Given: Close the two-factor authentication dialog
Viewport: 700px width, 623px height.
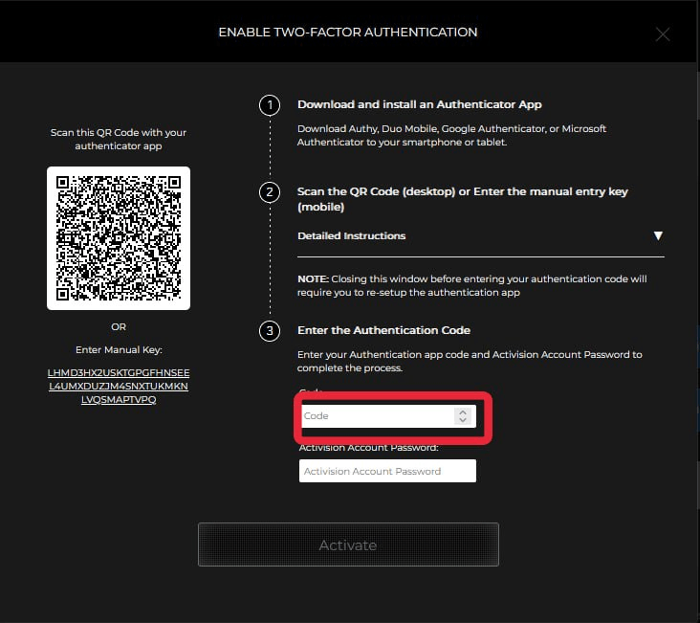Looking at the screenshot, I should coord(663,34).
